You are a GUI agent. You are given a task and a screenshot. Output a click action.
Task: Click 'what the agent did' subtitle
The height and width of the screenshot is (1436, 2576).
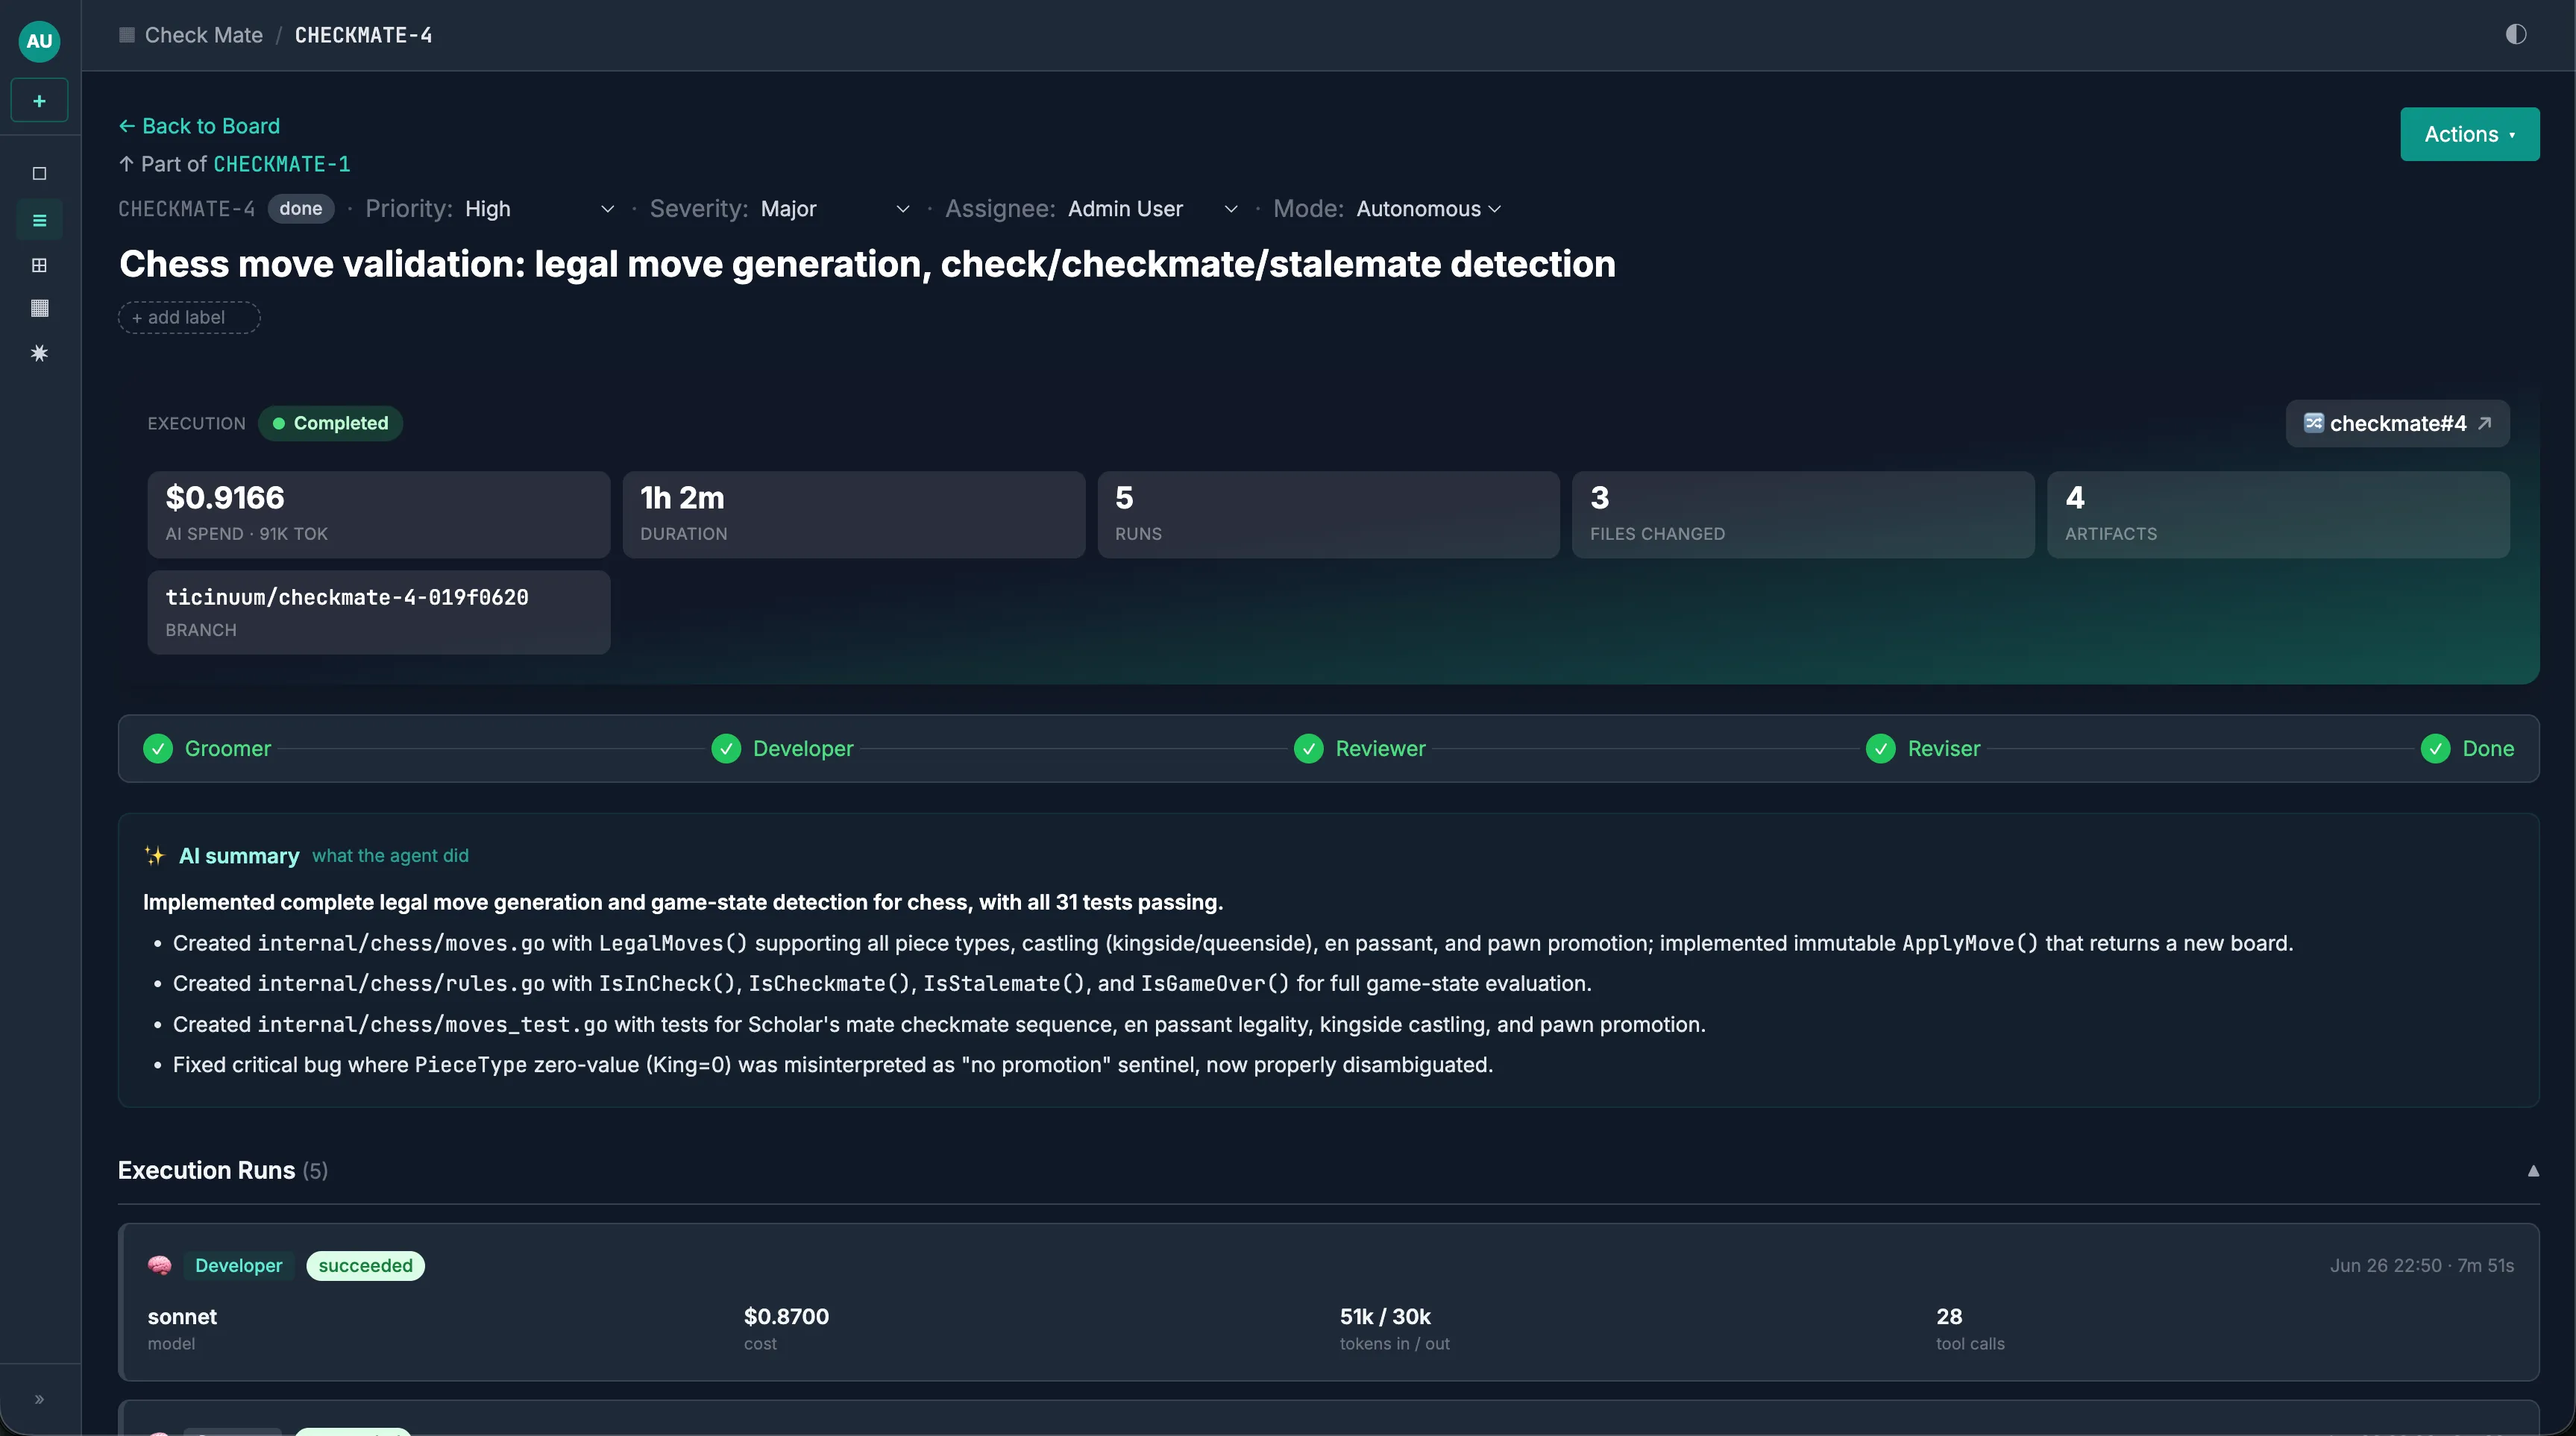[x=390, y=856]
